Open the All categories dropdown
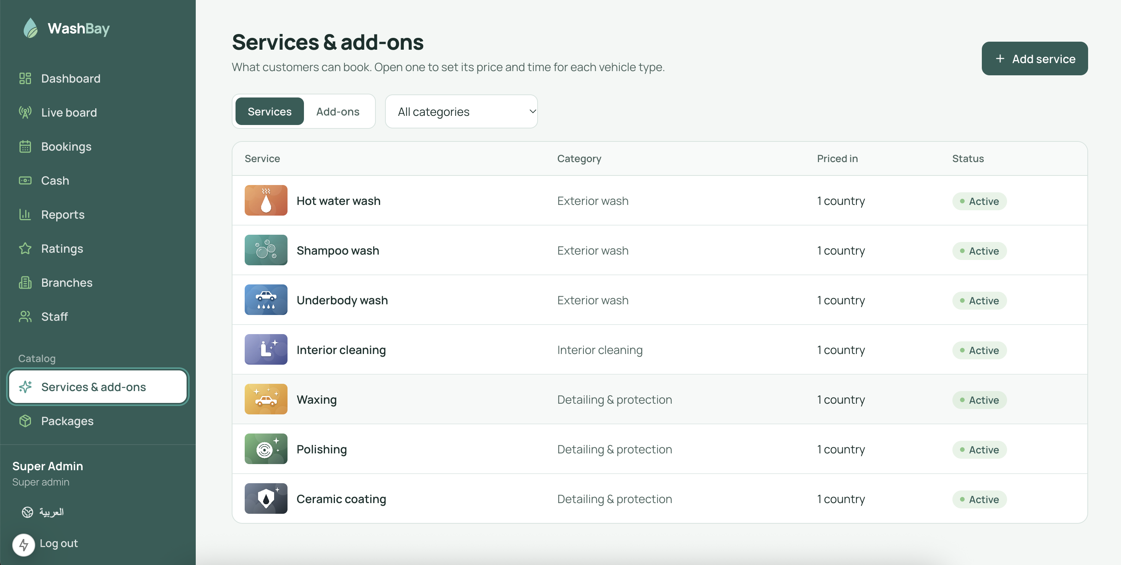This screenshot has width=1121, height=565. tap(461, 112)
